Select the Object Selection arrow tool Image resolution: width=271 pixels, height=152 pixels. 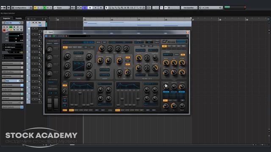click(x=106, y=8)
